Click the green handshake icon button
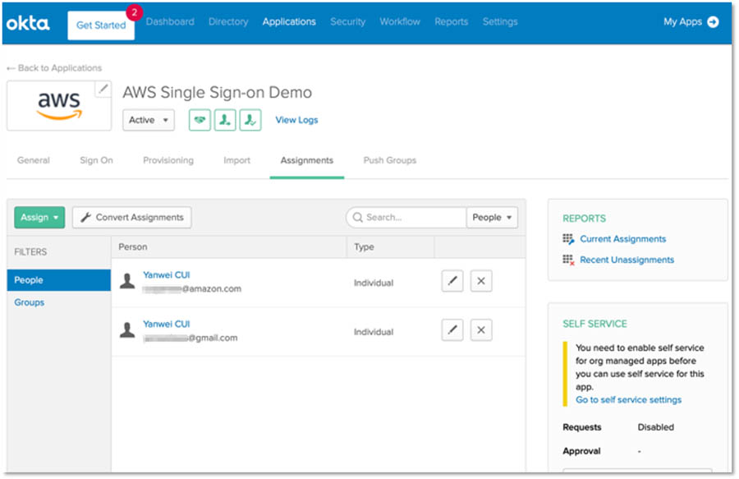The height and width of the screenshot is (479, 739). [200, 120]
